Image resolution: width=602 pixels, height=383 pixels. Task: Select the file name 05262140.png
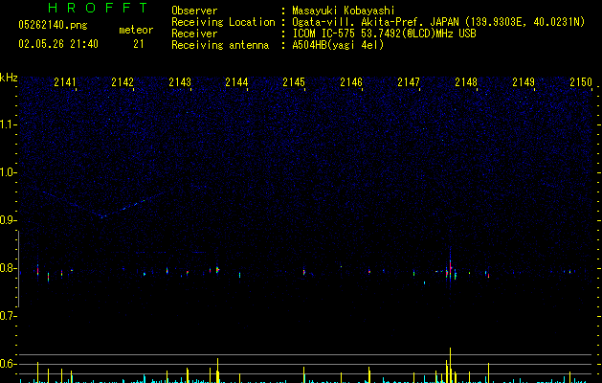(53, 25)
